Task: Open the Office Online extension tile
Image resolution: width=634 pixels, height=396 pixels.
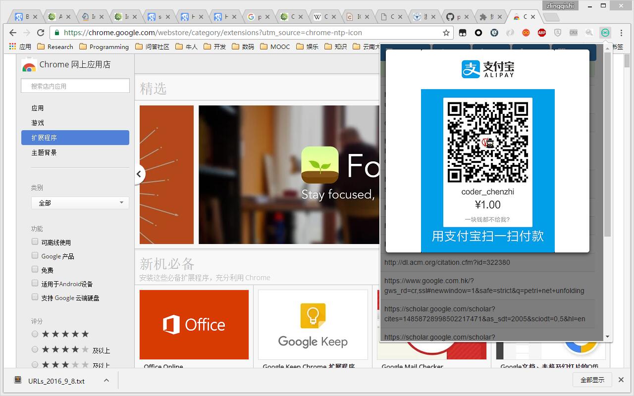Action: coord(194,325)
